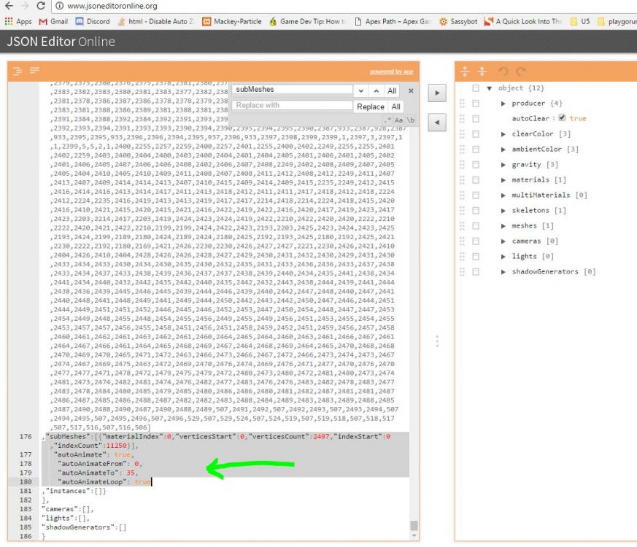Collapse all fields in tree editor
The width and height of the screenshot is (637, 547).
coord(482,71)
